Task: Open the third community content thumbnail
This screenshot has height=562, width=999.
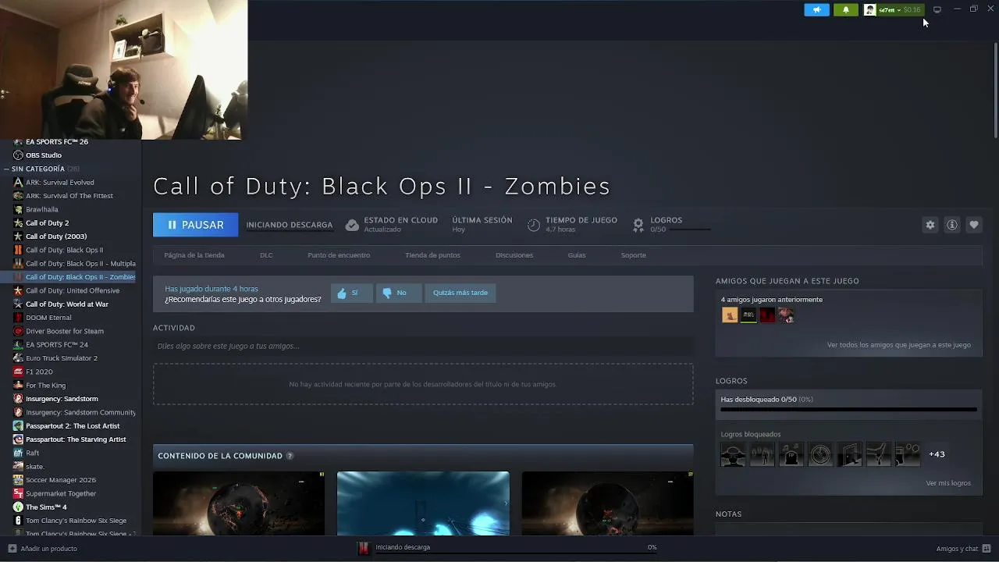Action: click(x=607, y=503)
